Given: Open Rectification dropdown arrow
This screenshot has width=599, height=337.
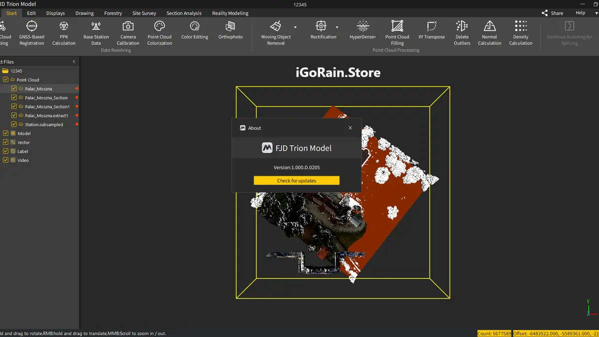Looking at the screenshot, I should (337, 27).
